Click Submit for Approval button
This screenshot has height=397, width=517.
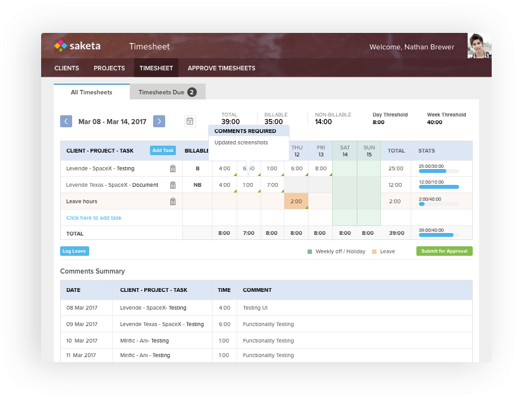coord(444,251)
